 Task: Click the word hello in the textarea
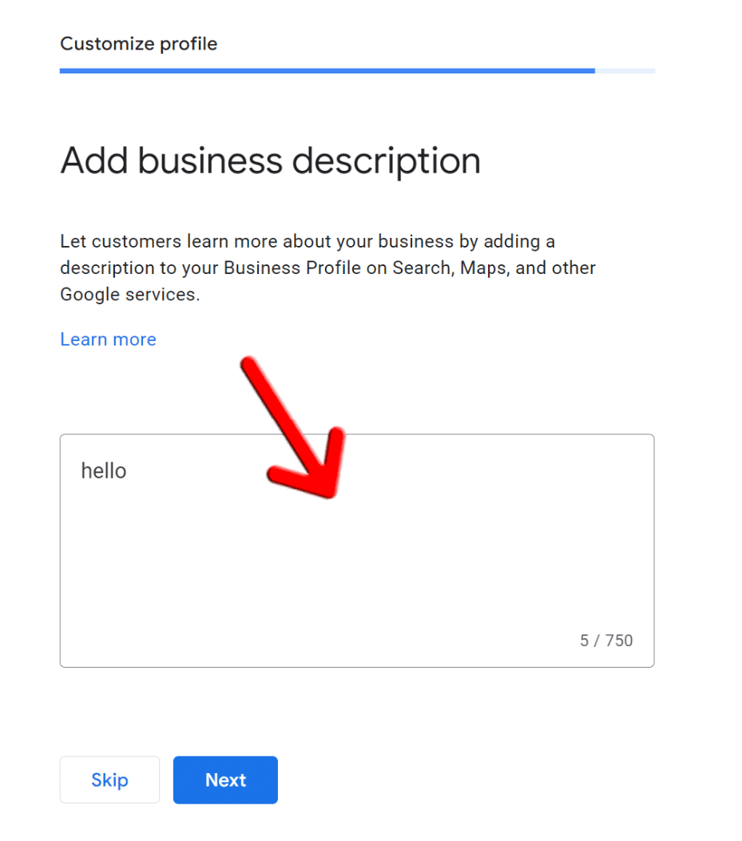pos(103,470)
